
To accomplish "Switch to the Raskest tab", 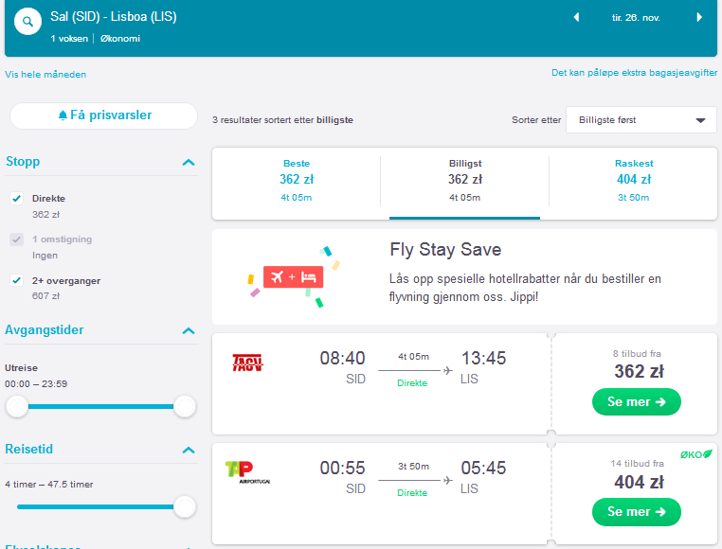I will tap(634, 181).
